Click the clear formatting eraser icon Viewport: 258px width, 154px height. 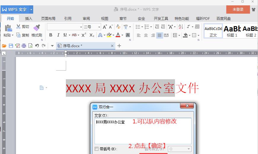[x=118, y=26]
